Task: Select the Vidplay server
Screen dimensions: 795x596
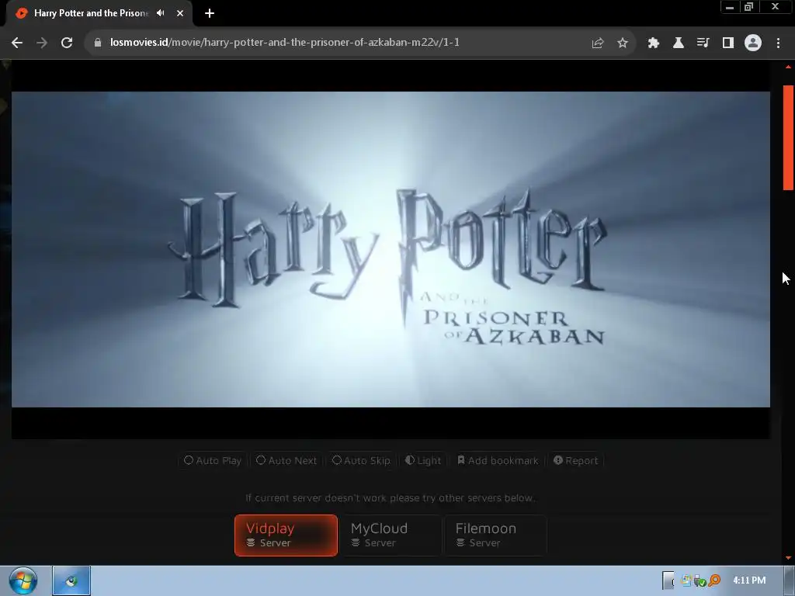Action: click(286, 535)
